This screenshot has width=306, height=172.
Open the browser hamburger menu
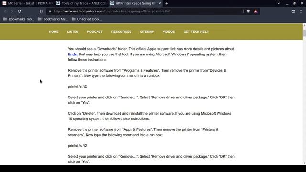click(x=301, y=11)
